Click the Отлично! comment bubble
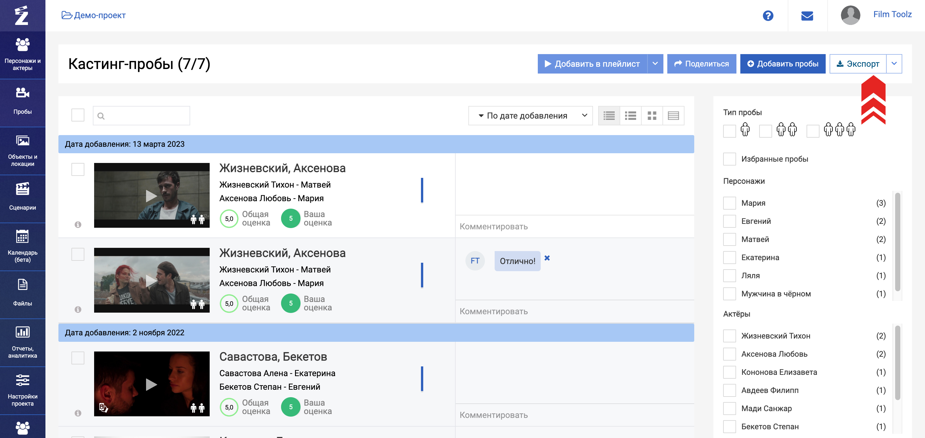The image size is (925, 438). [x=517, y=261]
